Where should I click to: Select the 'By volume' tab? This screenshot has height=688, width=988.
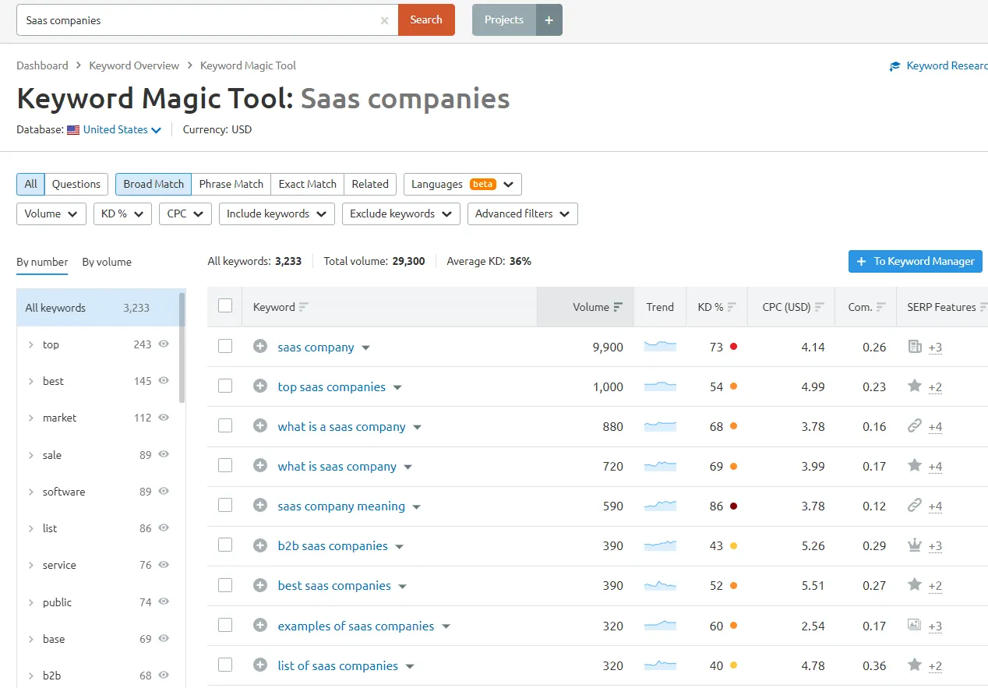pyautogui.click(x=107, y=262)
